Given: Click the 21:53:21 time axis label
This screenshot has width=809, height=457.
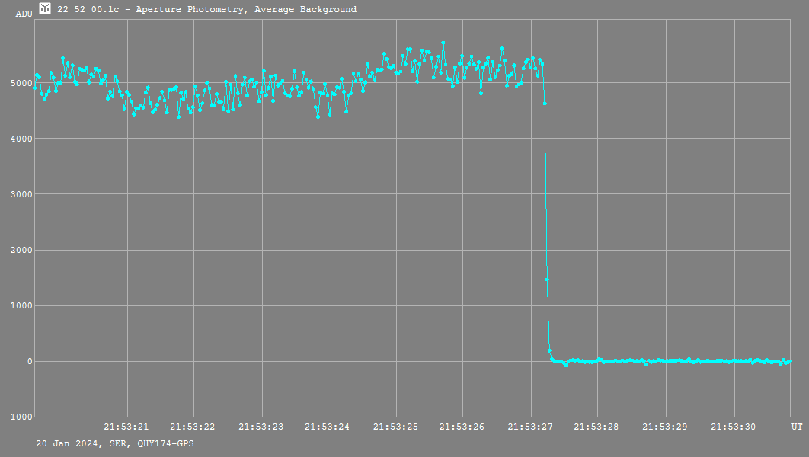Looking at the screenshot, I should tap(126, 427).
